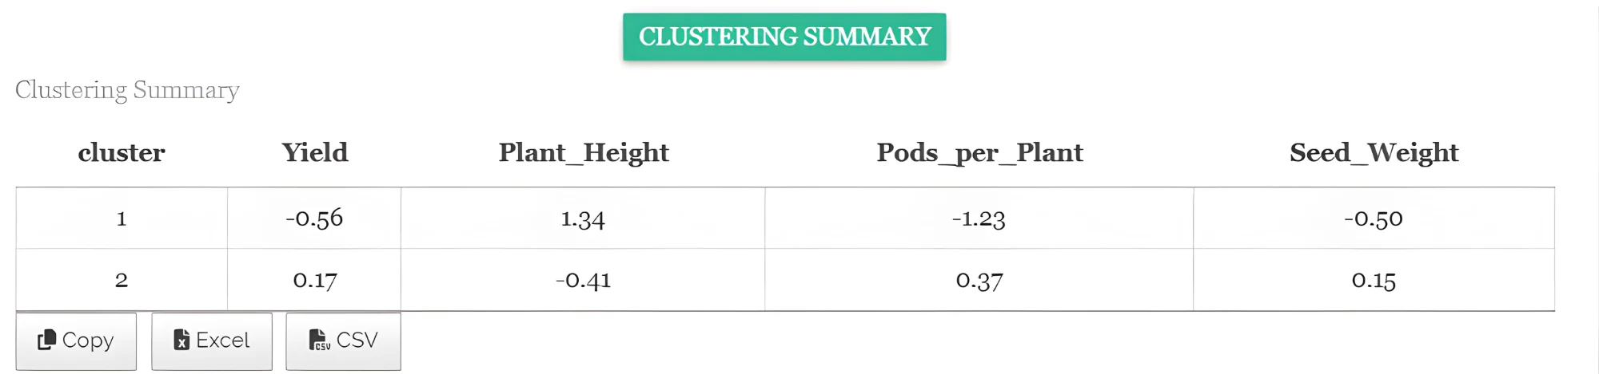Click the copy icon on Copy button
This screenshot has height=374, width=1599.
point(46,340)
